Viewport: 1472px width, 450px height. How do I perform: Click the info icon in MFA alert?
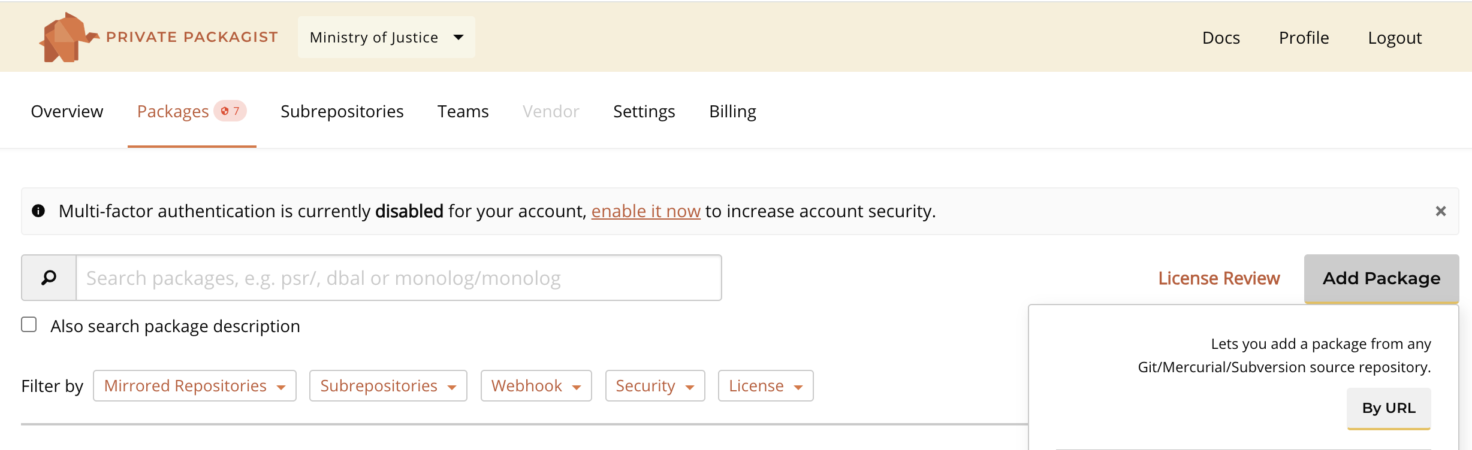click(38, 211)
